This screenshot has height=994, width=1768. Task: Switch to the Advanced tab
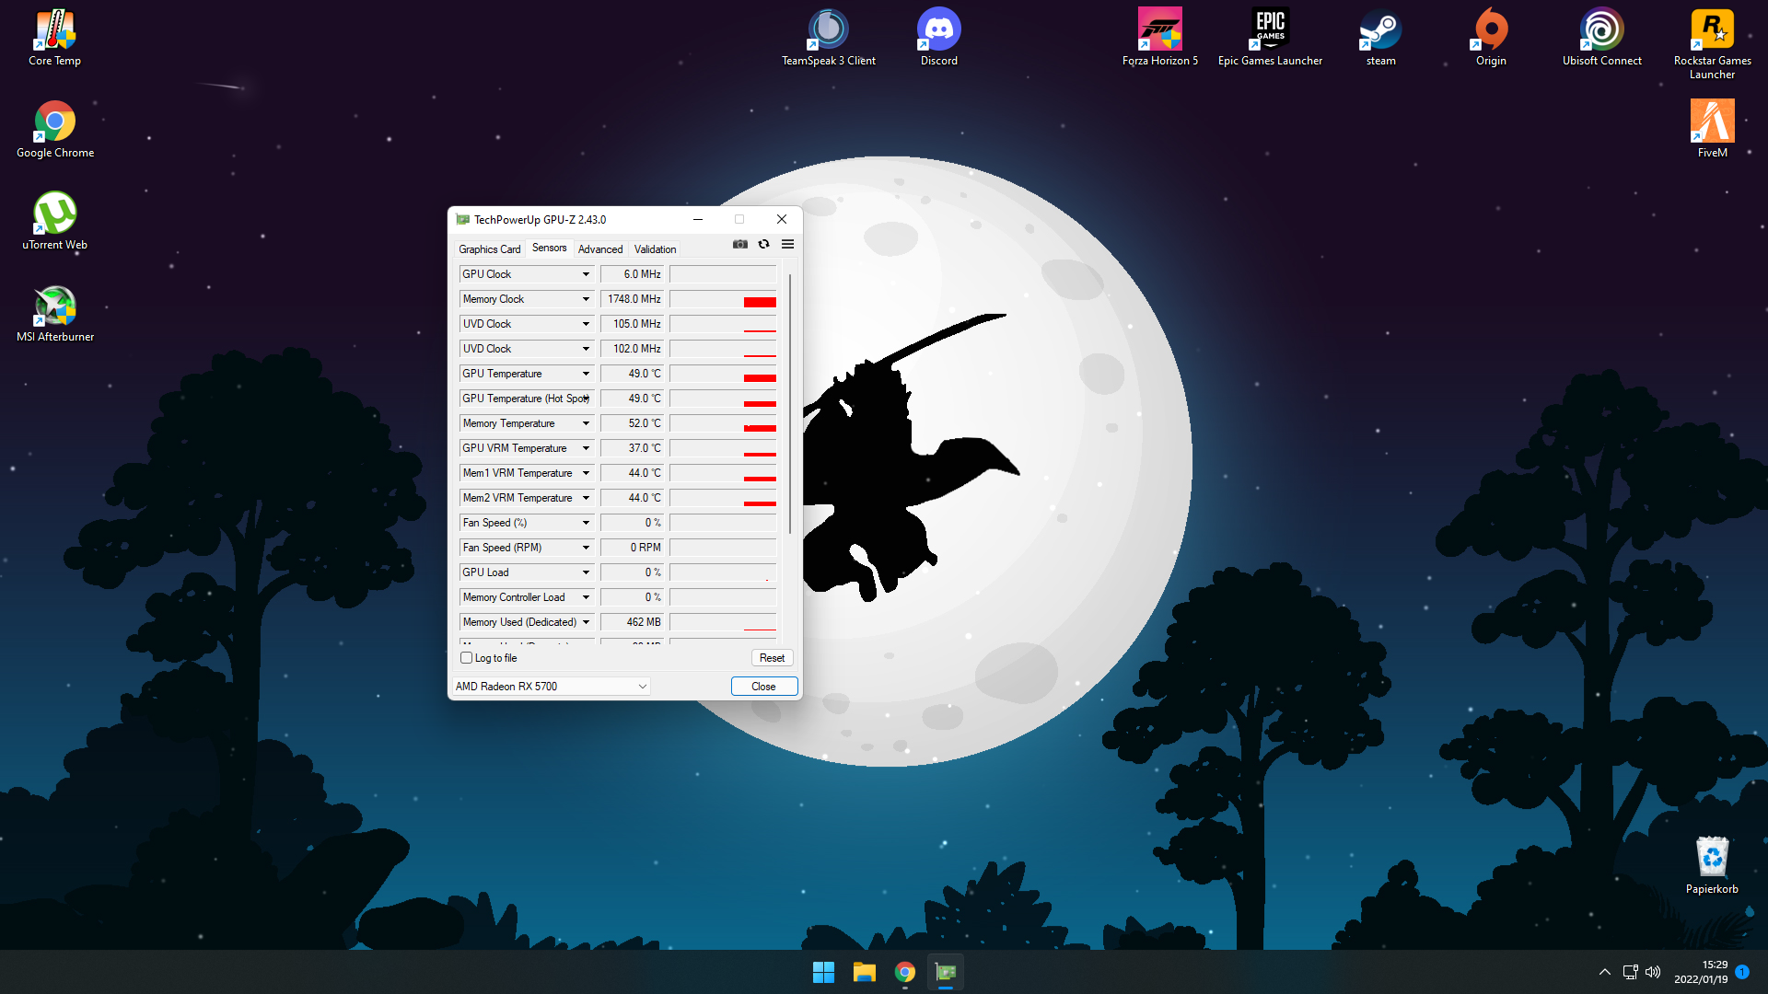600,249
